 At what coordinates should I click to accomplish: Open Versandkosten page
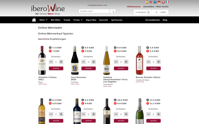pyautogui.click(x=153, y=20)
